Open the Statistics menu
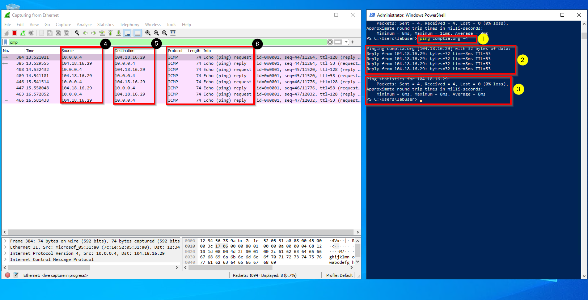 tap(106, 25)
